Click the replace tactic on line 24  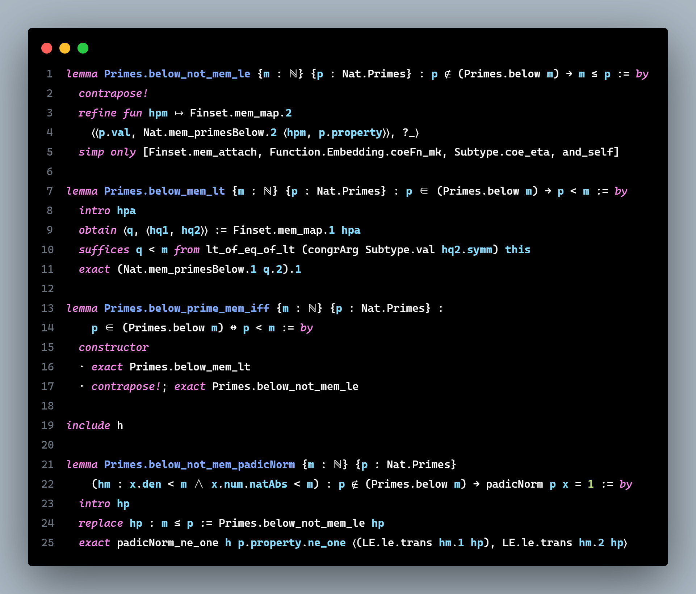click(101, 523)
